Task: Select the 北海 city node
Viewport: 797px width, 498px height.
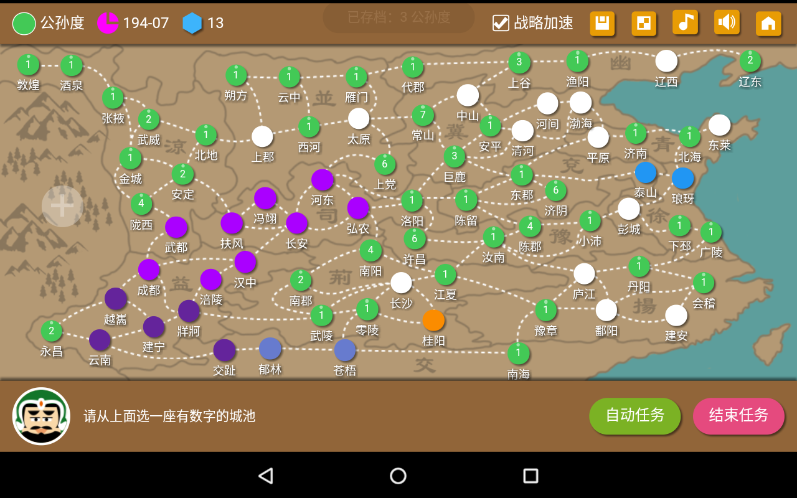Action: pyautogui.click(x=689, y=137)
